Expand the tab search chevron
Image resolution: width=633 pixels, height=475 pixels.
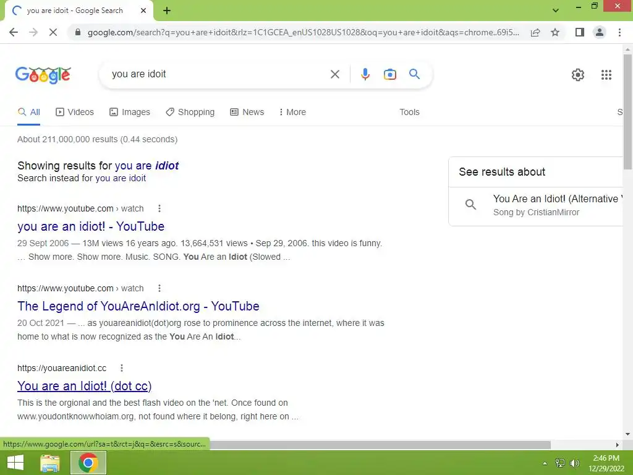click(556, 11)
